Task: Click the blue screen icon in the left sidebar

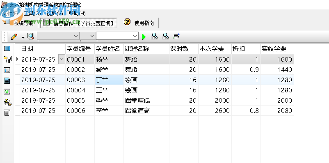Action: pyautogui.click(x=7, y=49)
